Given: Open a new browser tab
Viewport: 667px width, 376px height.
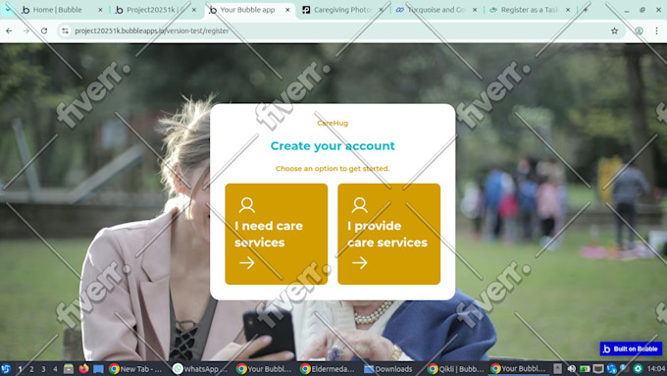Looking at the screenshot, I should [586, 10].
